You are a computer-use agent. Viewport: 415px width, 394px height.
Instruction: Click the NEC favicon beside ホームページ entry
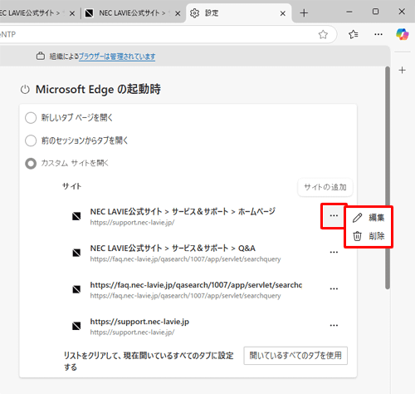pos(76,216)
